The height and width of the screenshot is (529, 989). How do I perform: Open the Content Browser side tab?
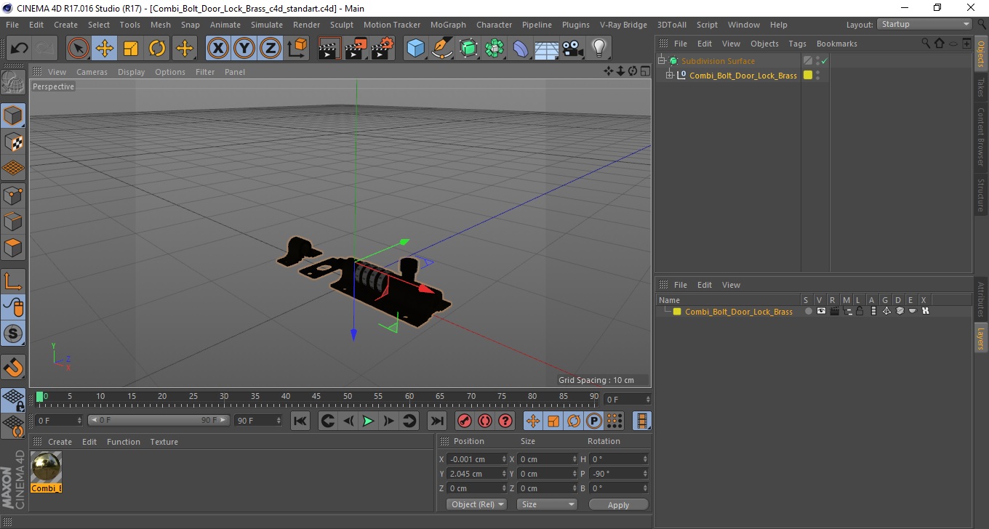981,137
